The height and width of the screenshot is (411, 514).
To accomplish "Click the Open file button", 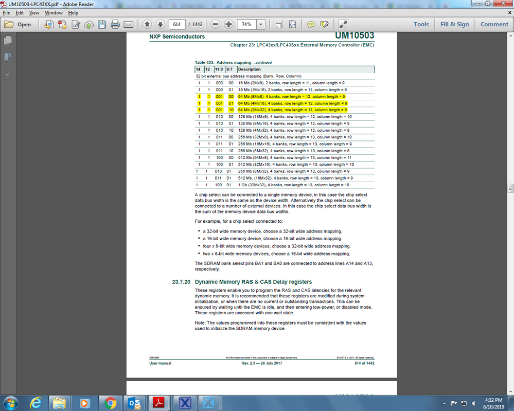I will (17, 25).
